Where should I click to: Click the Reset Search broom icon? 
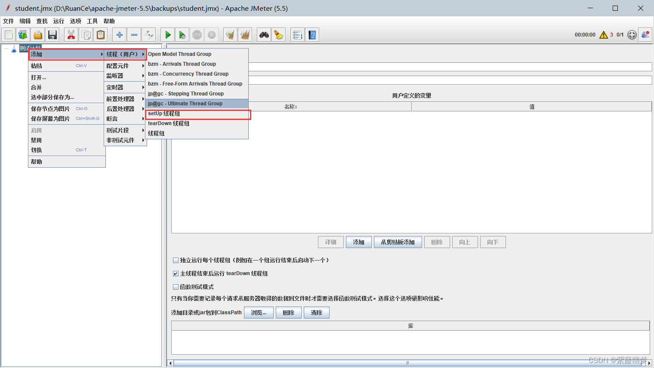point(279,35)
